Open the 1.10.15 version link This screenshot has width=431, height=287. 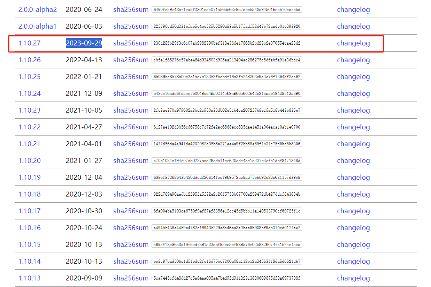coord(29,244)
